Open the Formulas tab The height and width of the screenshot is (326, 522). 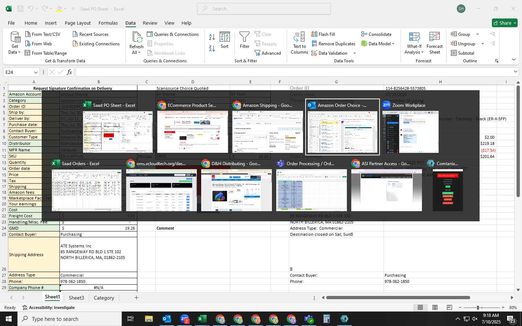point(108,23)
